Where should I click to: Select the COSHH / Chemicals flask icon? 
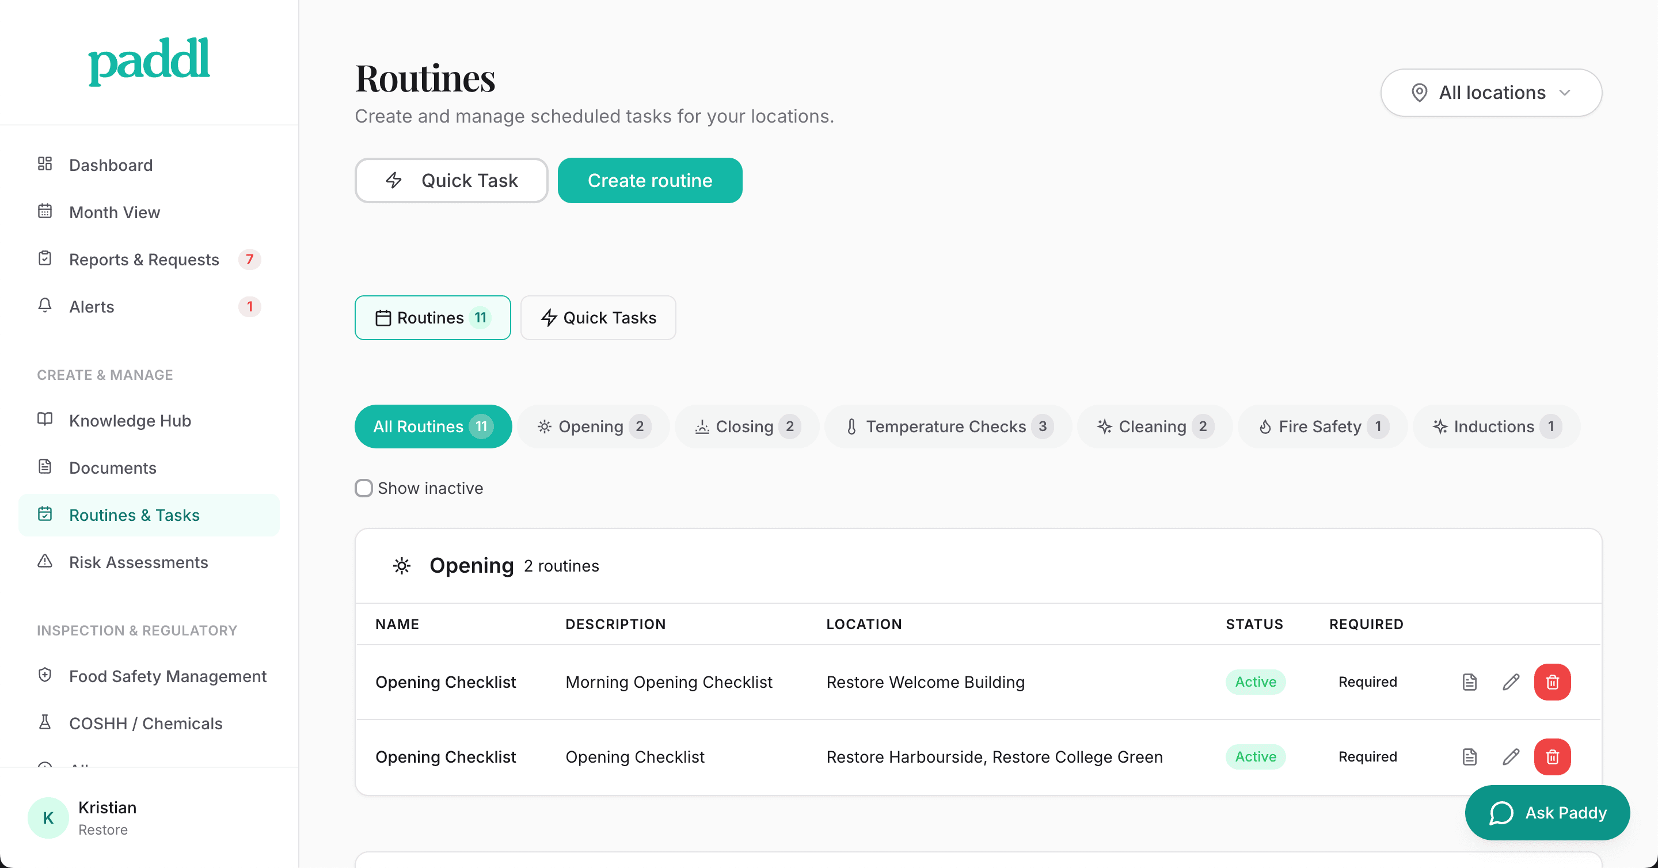pyautogui.click(x=45, y=722)
